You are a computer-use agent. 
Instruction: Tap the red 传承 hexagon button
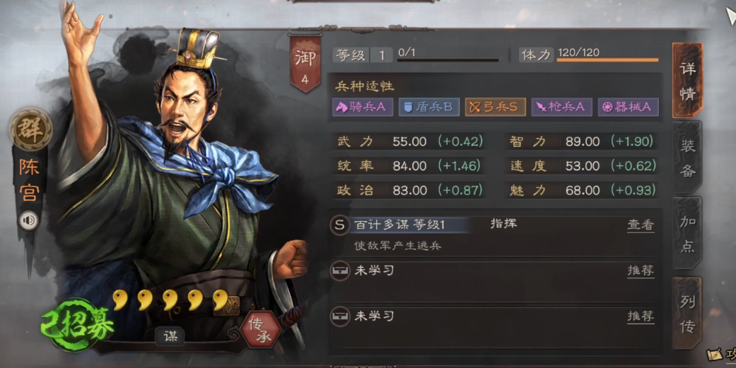point(260,330)
